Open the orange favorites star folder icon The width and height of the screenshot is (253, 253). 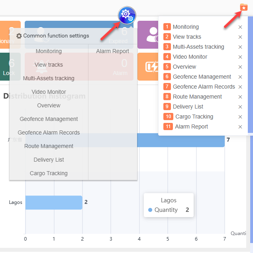[x=243, y=7]
